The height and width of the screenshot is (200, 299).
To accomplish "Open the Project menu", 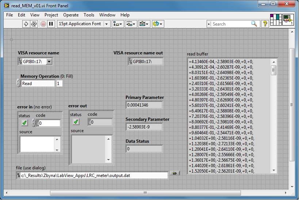I will [x=51, y=15].
